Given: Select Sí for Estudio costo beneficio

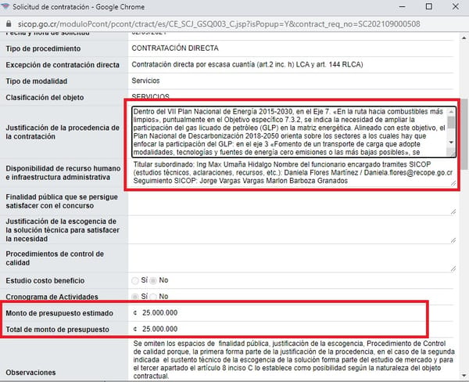Looking at the screenshot, I should [x=135, y=280].
